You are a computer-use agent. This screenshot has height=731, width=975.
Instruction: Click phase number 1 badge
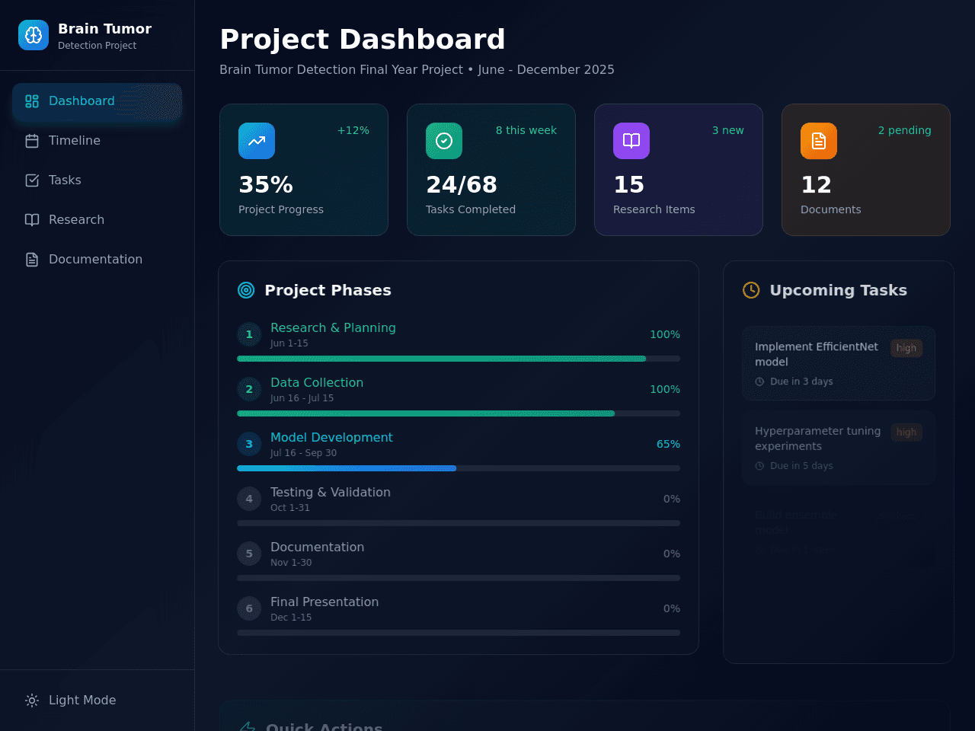[249, 334]
